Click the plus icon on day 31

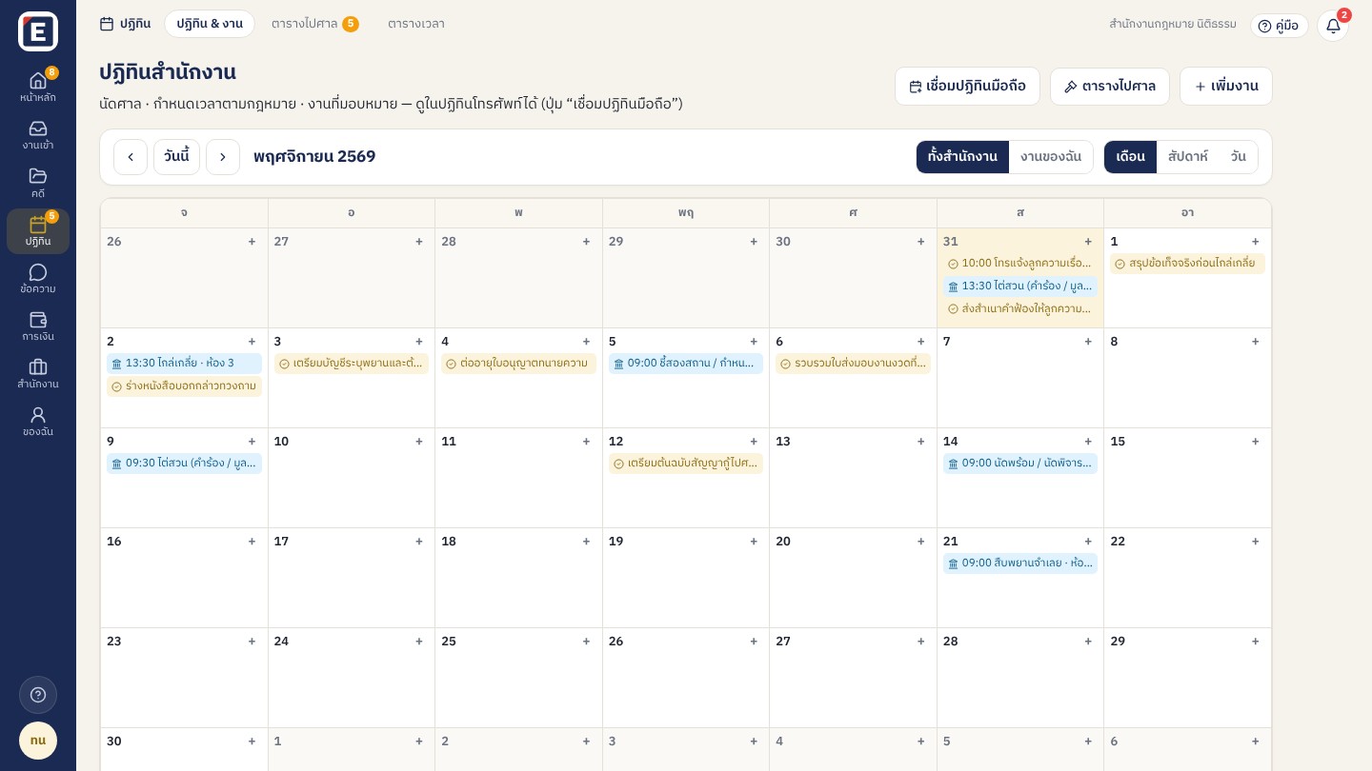click(1088, 242)
